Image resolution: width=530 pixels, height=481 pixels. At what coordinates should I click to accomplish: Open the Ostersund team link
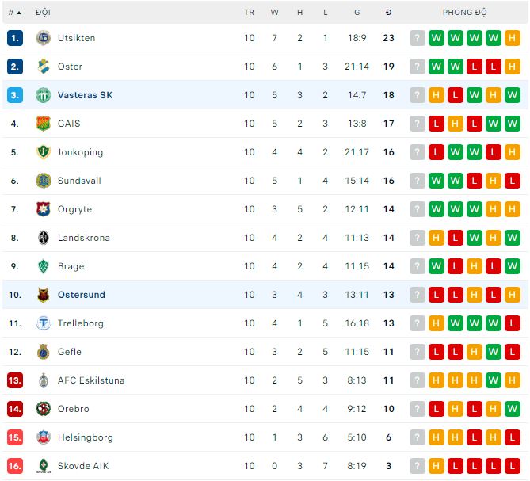[81, 295]
